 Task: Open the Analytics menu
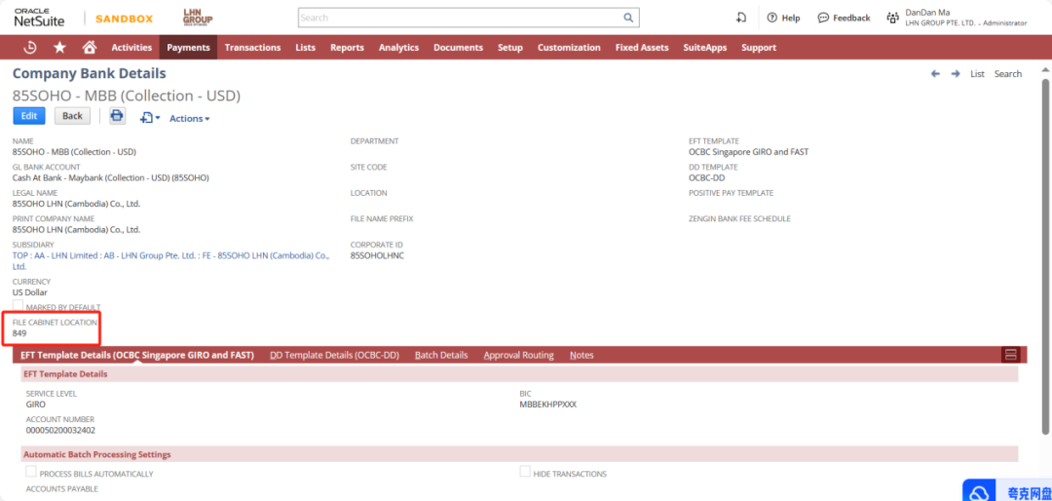pos(398,48)
